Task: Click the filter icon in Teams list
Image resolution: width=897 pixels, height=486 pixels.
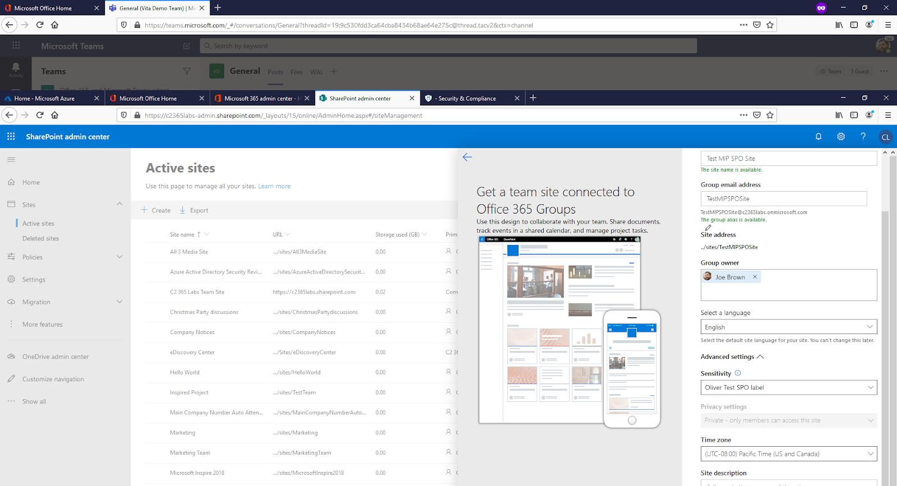Action: click(x=187, y=71)
